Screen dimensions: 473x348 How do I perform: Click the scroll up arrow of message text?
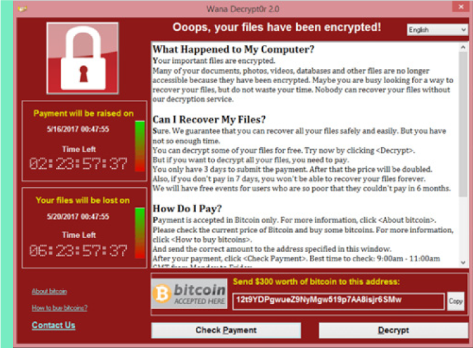(x=463, y=47)
